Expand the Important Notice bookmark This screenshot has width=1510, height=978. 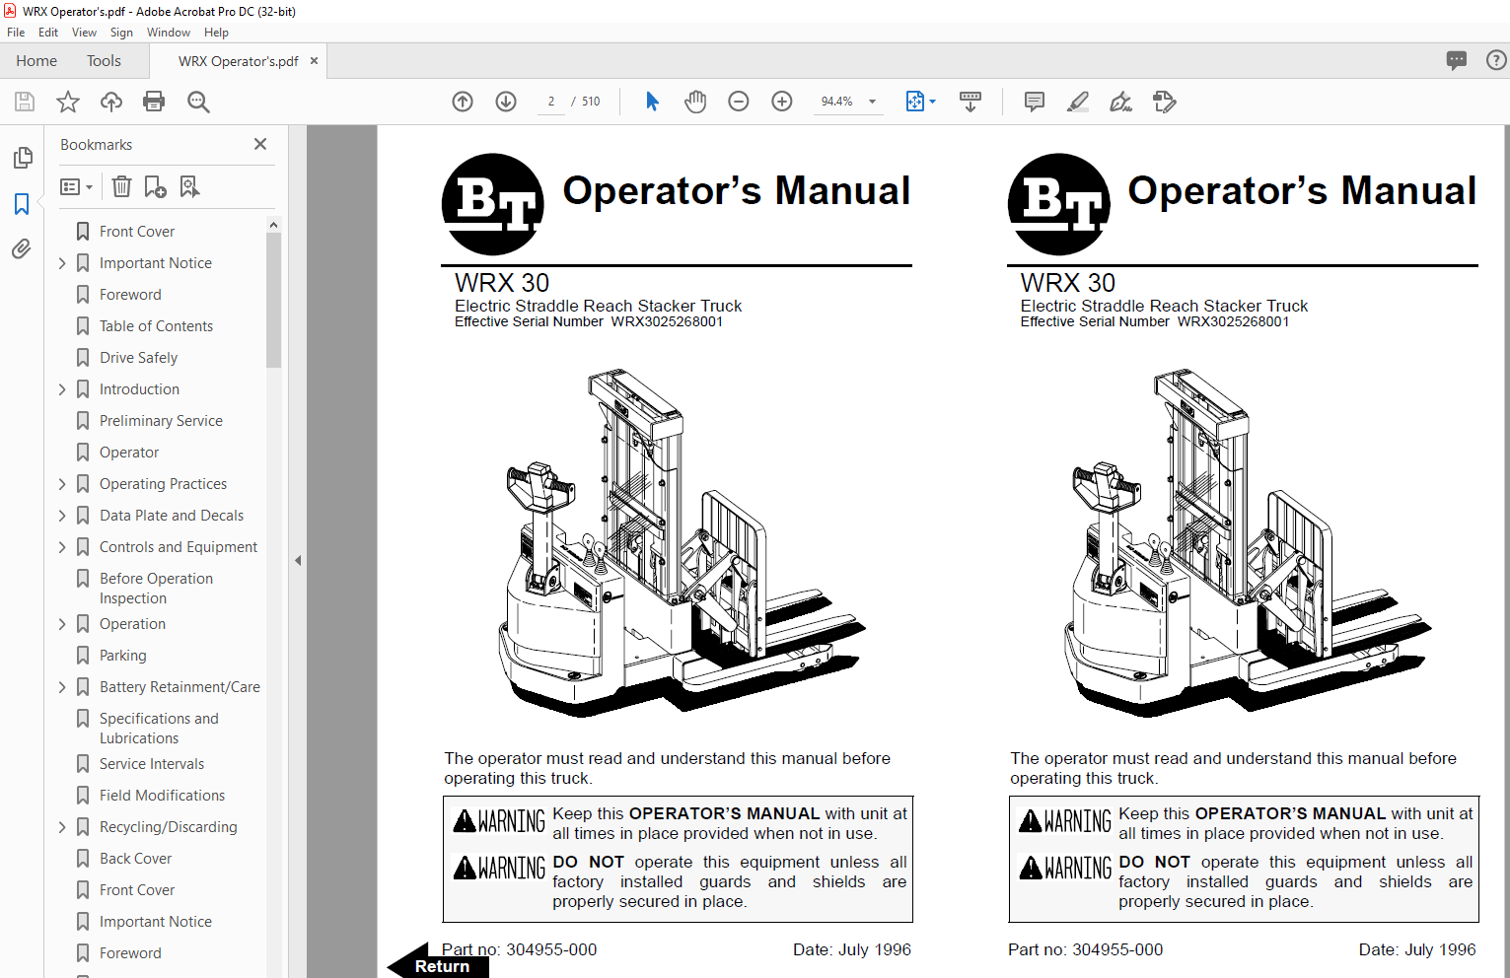(x=62, y=263)
